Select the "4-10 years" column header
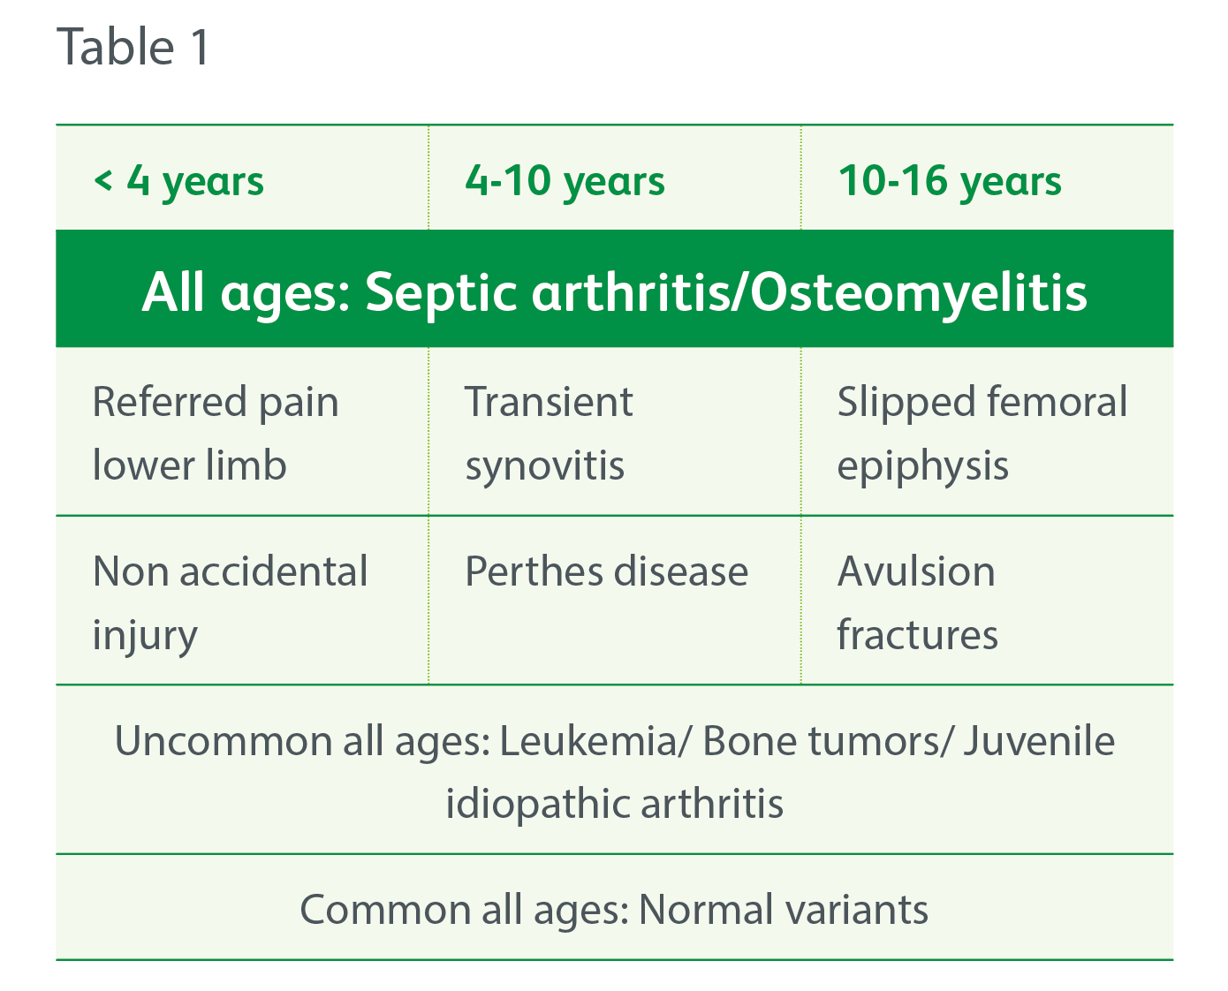This screenshot has height=991, width=1228. pyautogui.click(x=565, y=181)
